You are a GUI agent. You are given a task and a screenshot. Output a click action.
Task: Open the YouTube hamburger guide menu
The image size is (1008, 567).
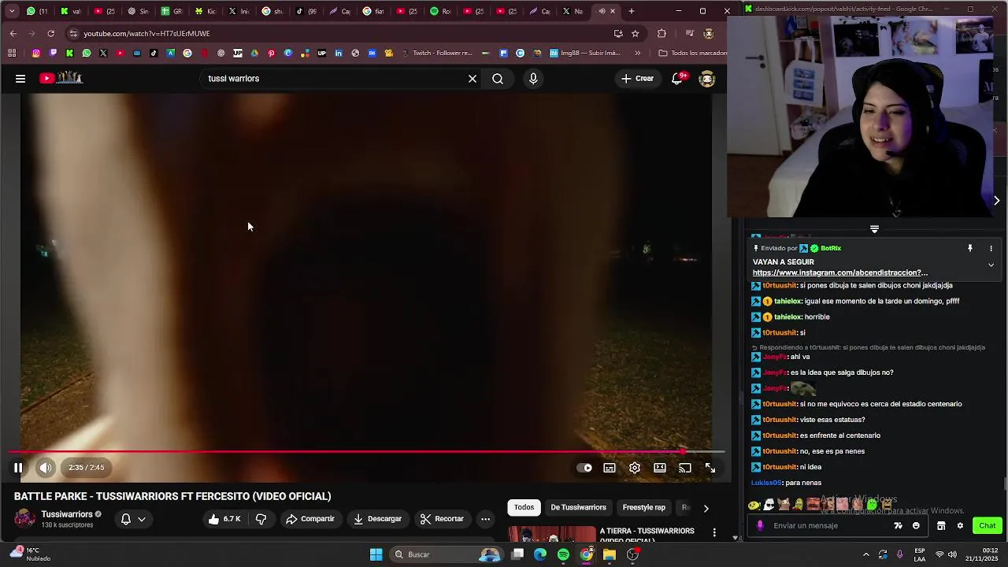pyautogui.click(x=20, y=79)
